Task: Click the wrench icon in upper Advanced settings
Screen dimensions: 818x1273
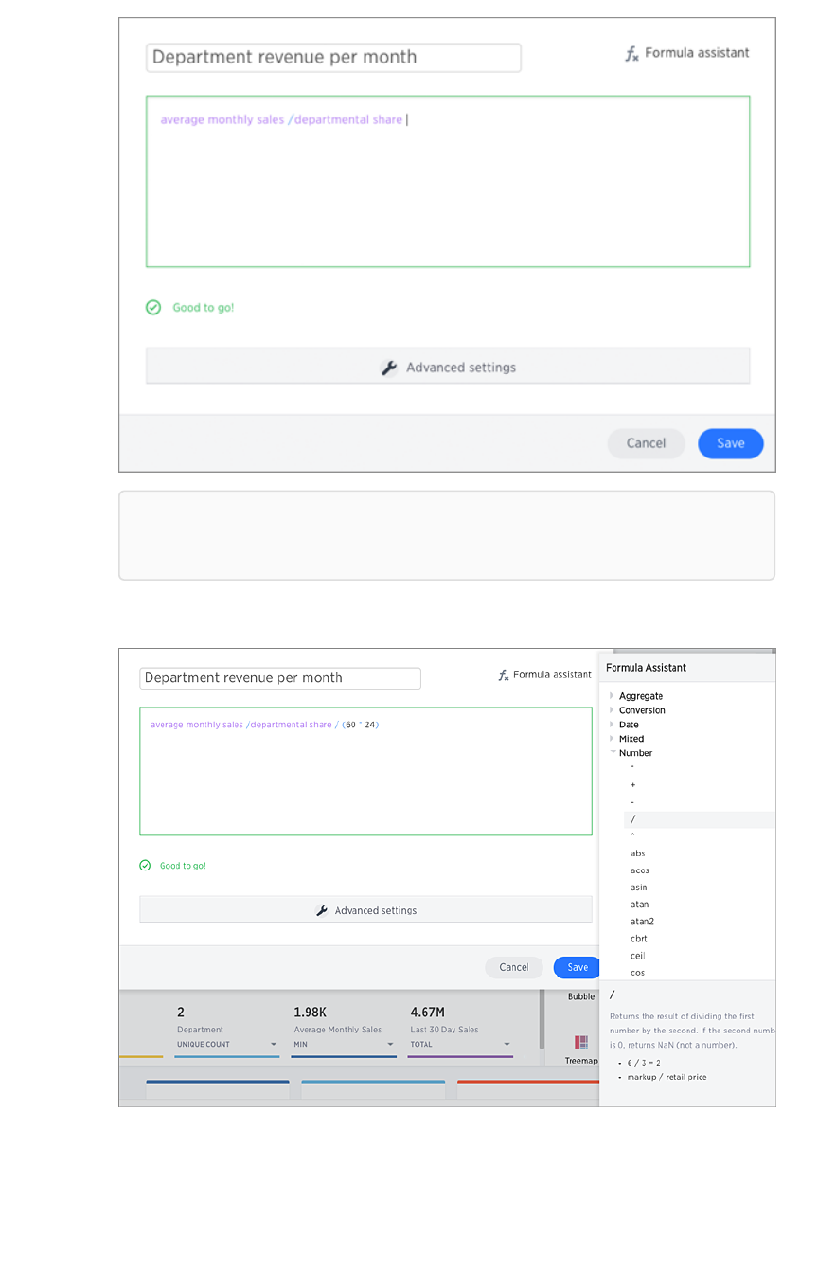Action: click(389, 368)
